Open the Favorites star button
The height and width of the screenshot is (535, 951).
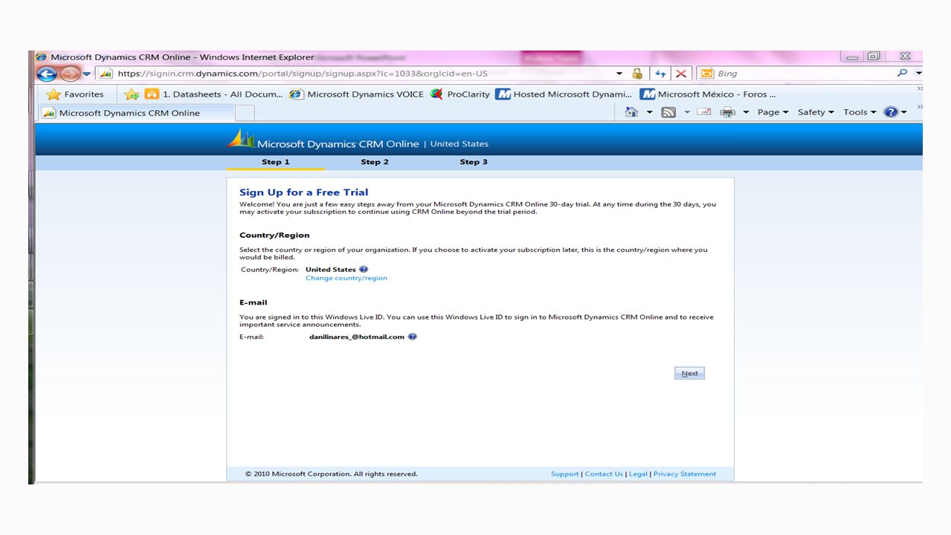pyautogui.click(x=75, y=94)
